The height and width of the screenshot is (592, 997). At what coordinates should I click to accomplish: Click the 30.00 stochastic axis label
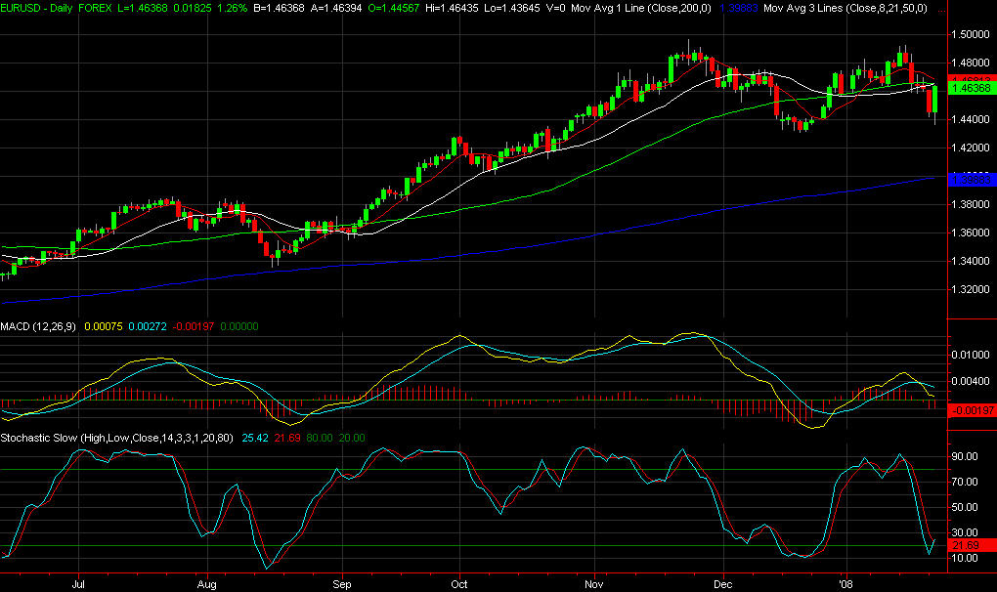965,533
